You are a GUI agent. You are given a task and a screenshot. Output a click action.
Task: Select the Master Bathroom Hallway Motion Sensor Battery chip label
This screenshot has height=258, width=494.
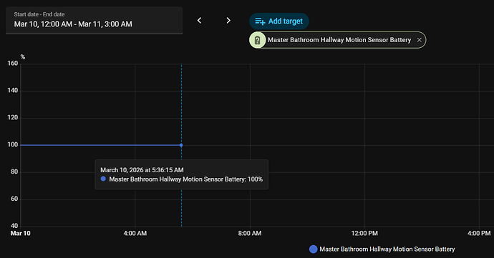[339, 40]
